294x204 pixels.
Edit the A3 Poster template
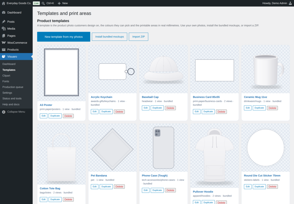44,116
